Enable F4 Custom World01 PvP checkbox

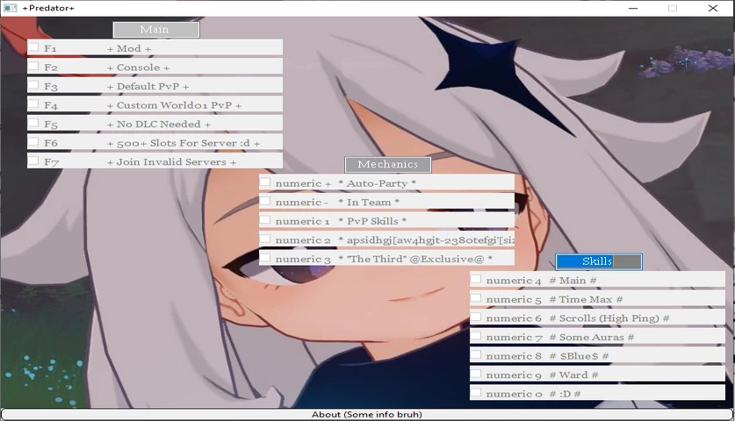[33, 103]
